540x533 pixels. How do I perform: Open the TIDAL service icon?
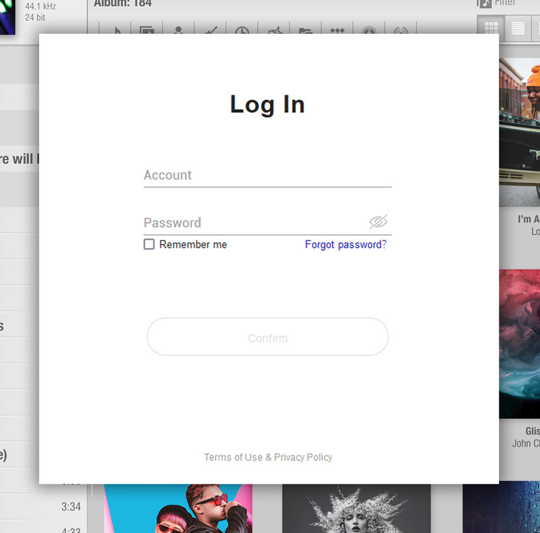[337, 30]
